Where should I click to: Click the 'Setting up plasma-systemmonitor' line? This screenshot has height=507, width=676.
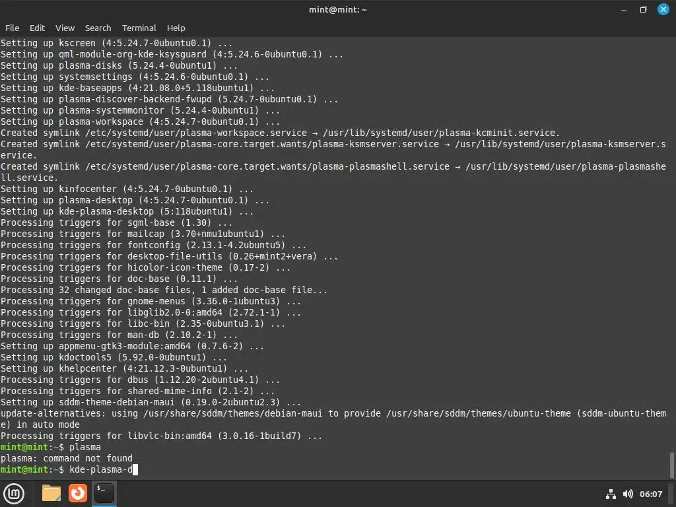(x=140, y=110)
